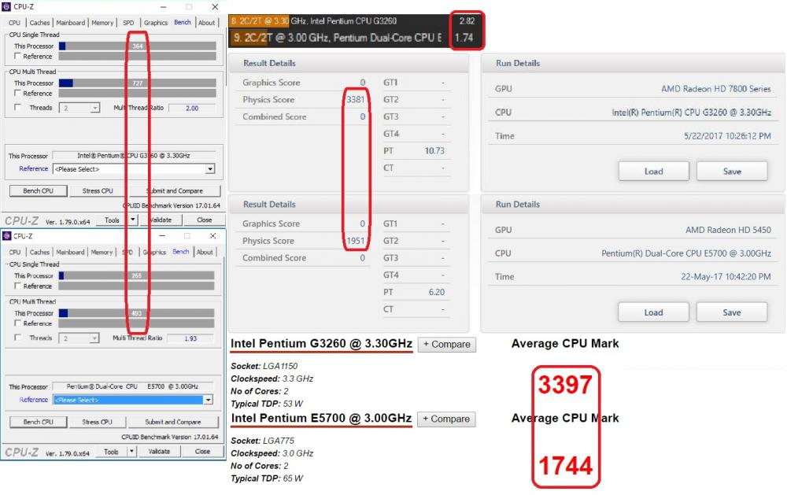787x495 pixels.
Task: Click Load in the Radeon HD 7800 run details
Action: tap(653, 172)
